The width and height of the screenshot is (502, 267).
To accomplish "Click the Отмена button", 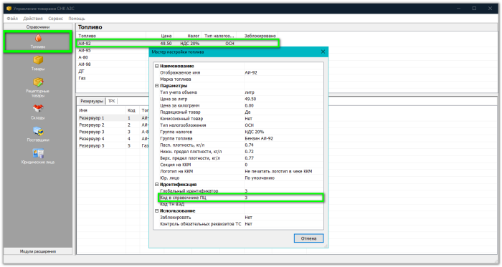I will coord(308,238).
